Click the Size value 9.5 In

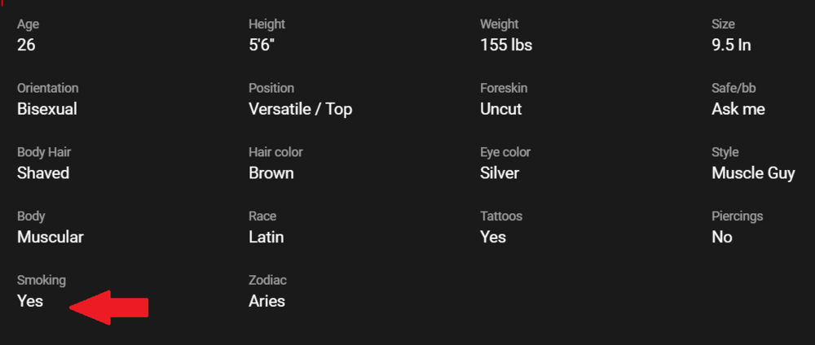click(x=731, y=45)
